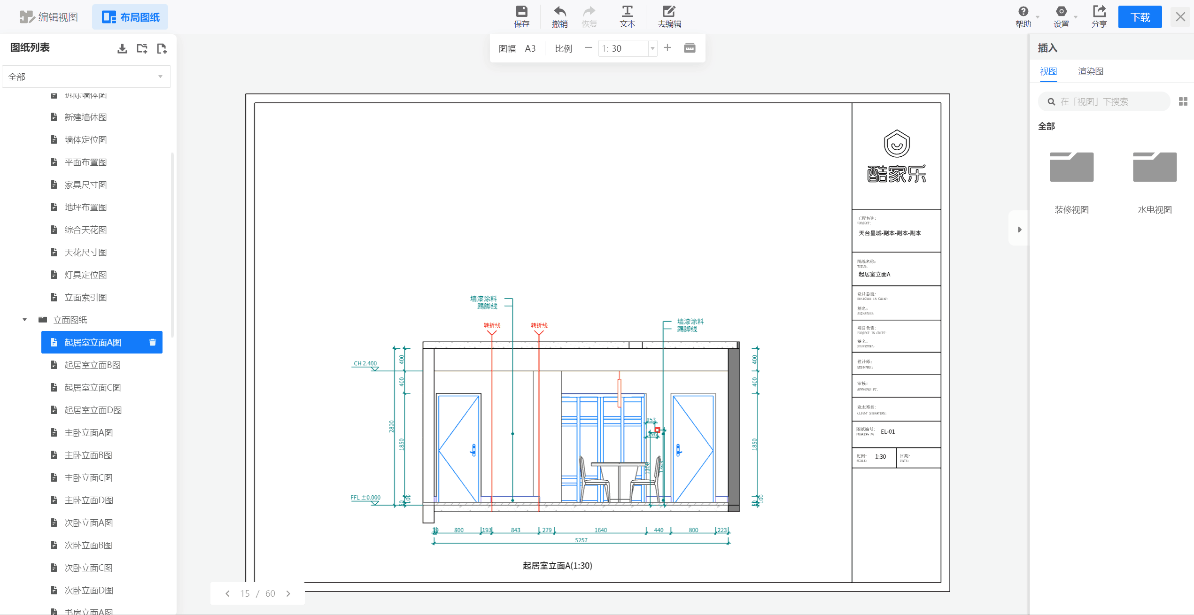The width and height of the screenshot is (1194, 615).
Task: Switch to 编辑视图 mode
Action: click(x=49, y=17)
